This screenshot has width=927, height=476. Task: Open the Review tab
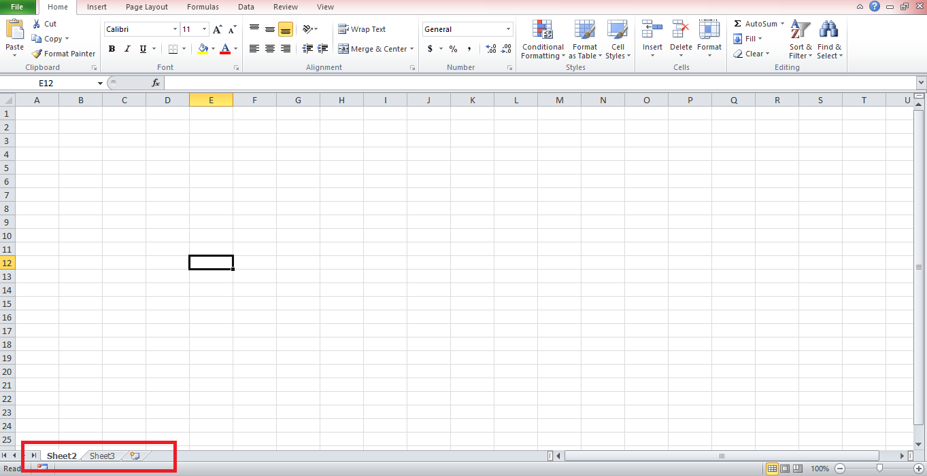pos(285,7)
